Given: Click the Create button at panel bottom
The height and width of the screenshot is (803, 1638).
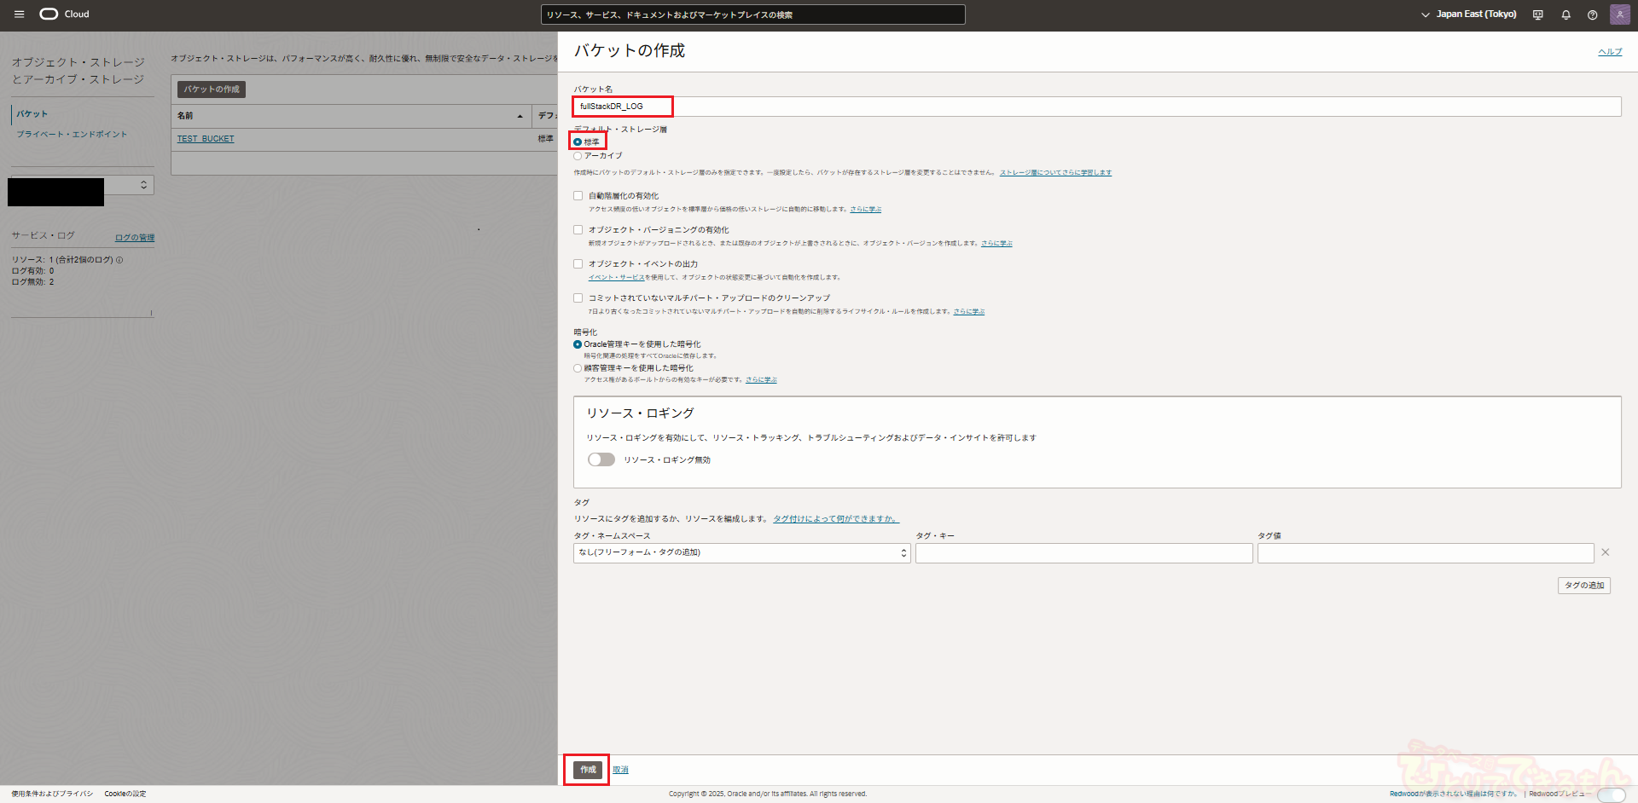Looking at the screenshot, I should pyautogui.click(x=588, y=770).
